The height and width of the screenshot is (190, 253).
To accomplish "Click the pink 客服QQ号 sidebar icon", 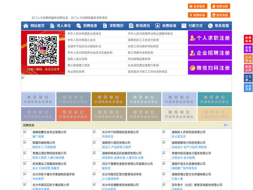I will 248,68.
